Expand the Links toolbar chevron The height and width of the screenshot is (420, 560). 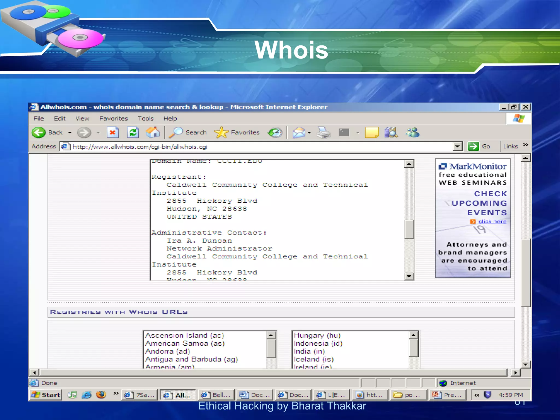[x=526, y=145]
